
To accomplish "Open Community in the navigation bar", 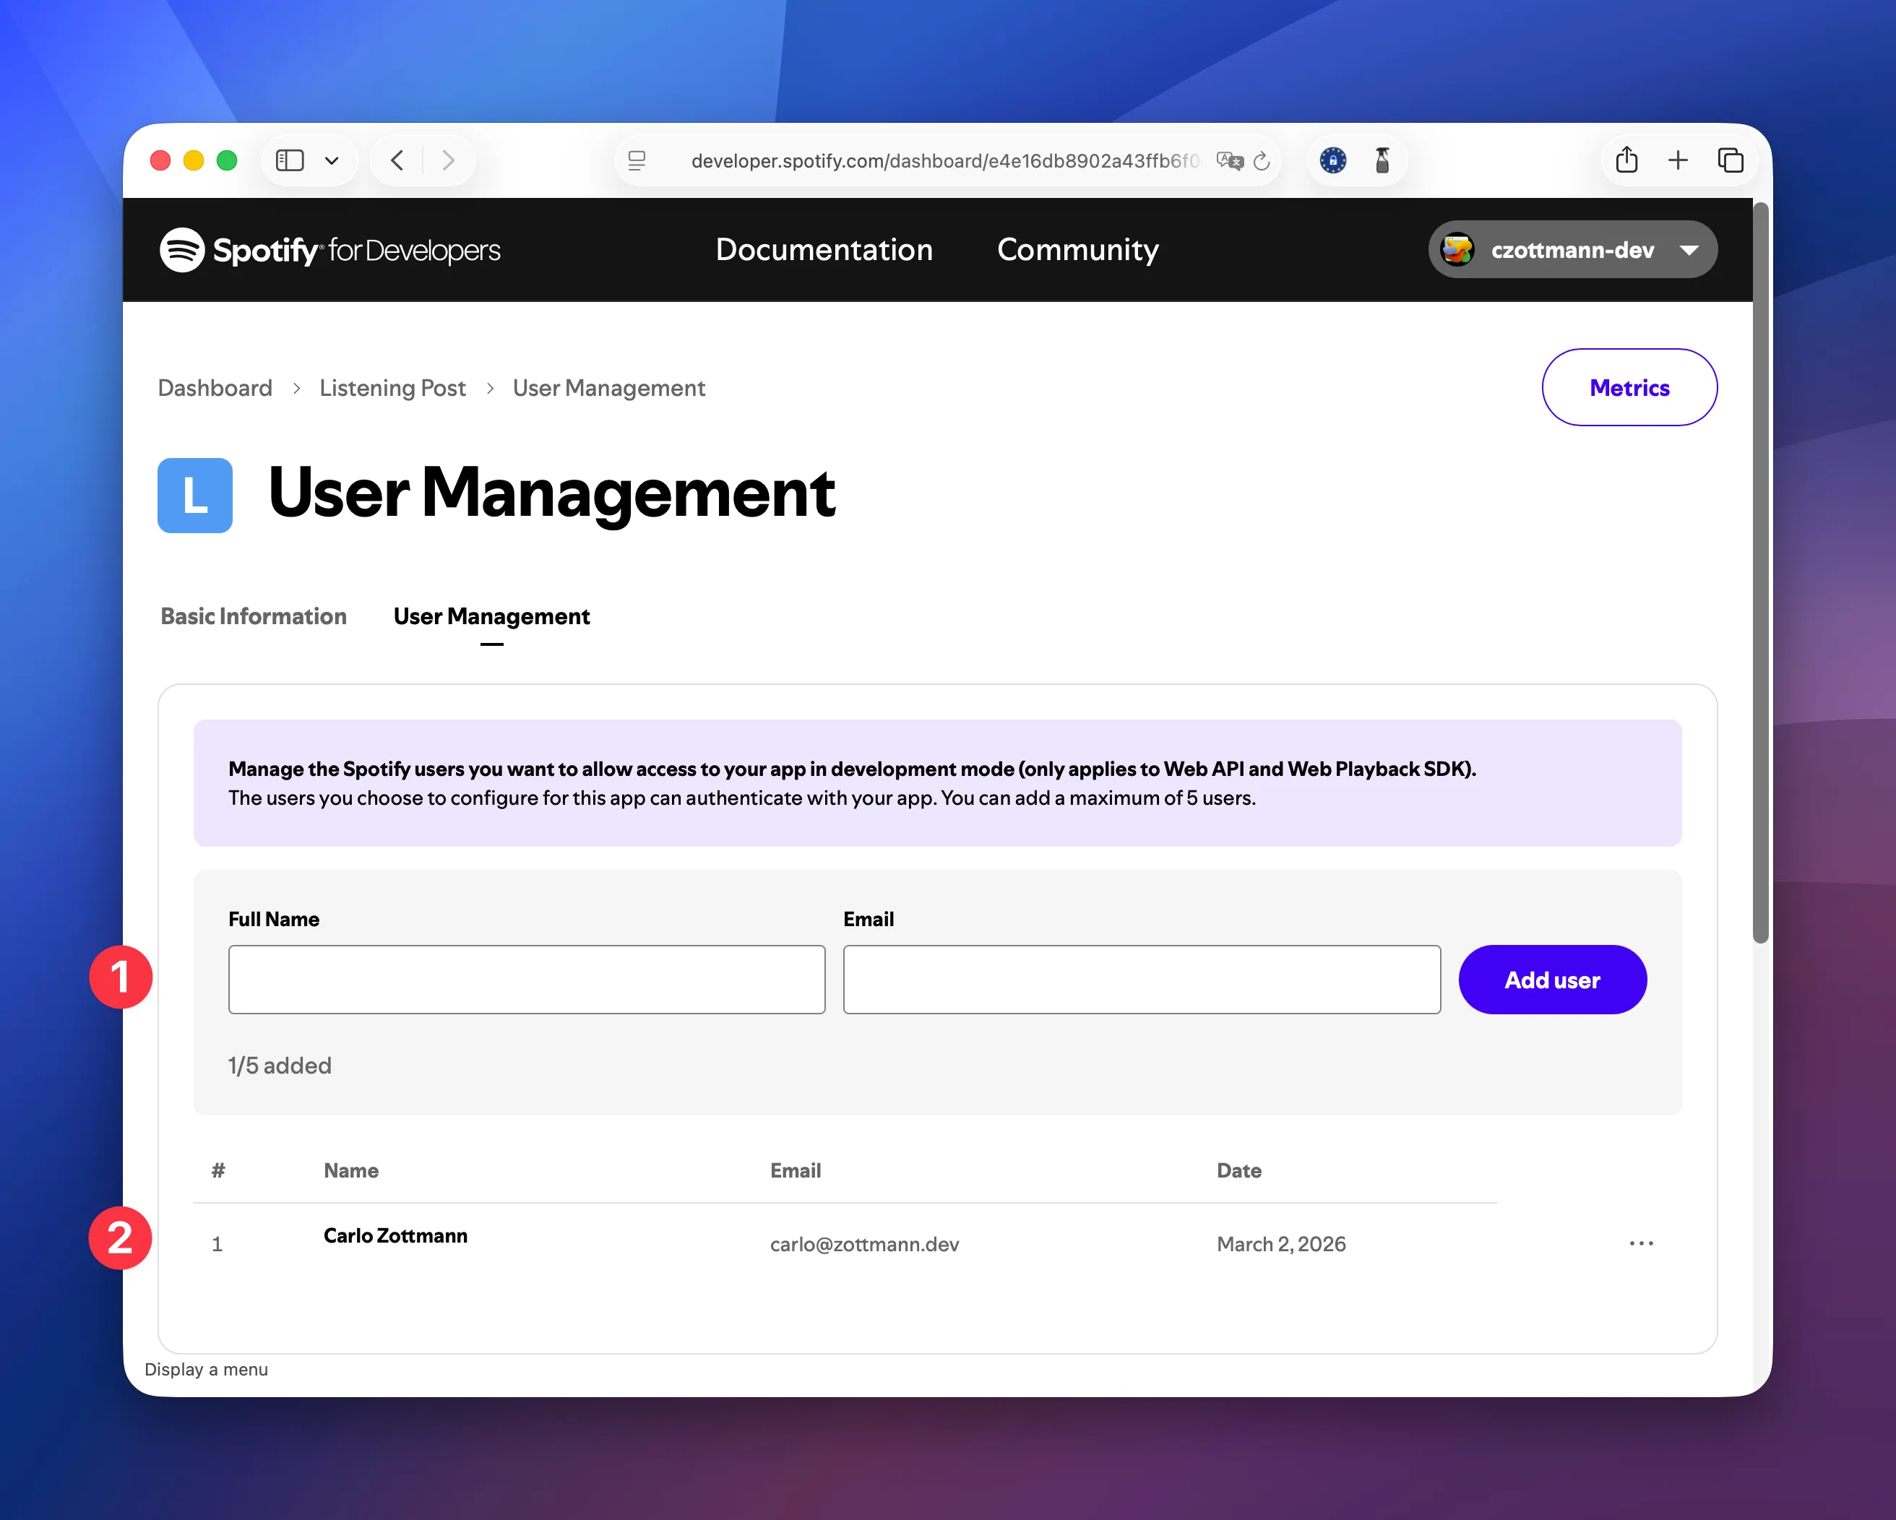I will tap(1077, 250).
